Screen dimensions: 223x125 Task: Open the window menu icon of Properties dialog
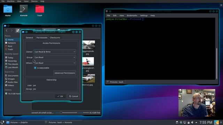coord(23,32)
